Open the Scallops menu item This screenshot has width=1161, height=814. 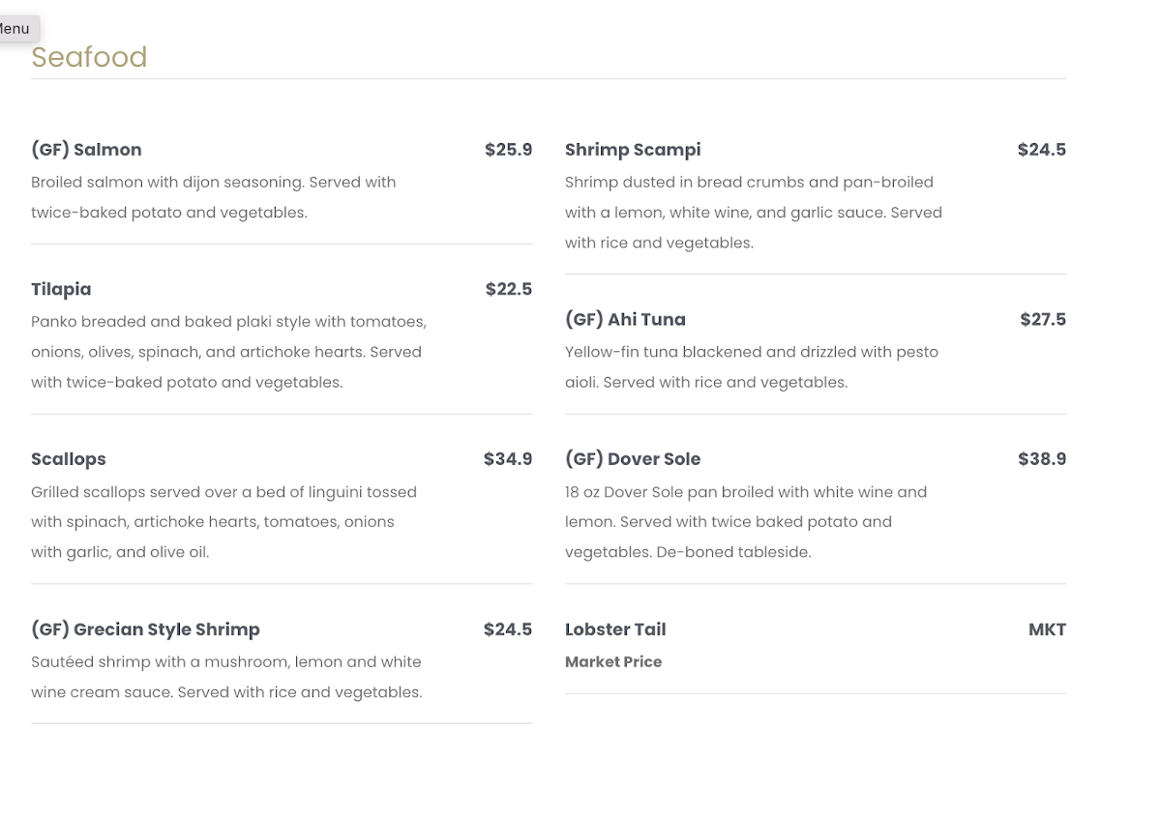point(69,459)
